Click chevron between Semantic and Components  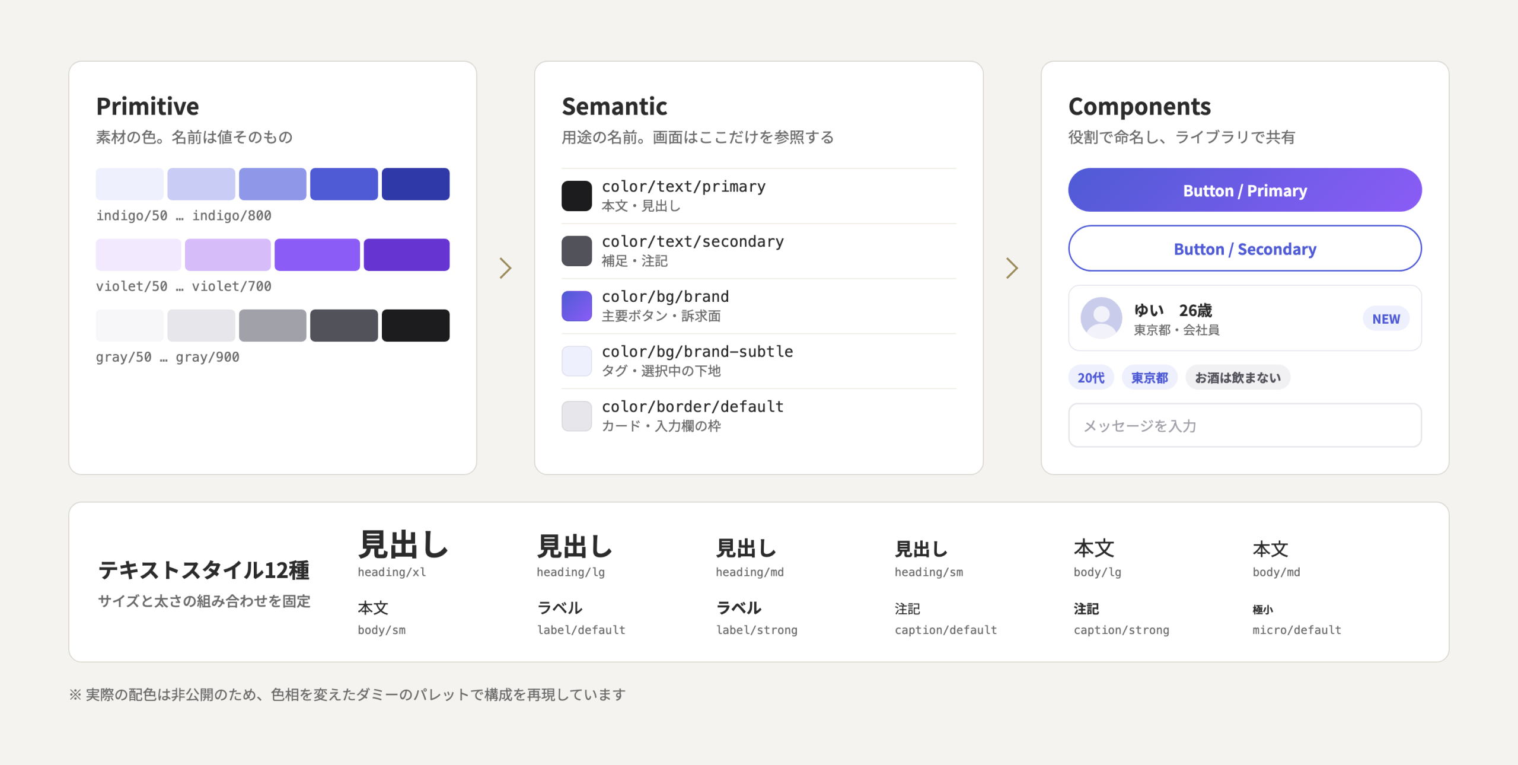1012,268
